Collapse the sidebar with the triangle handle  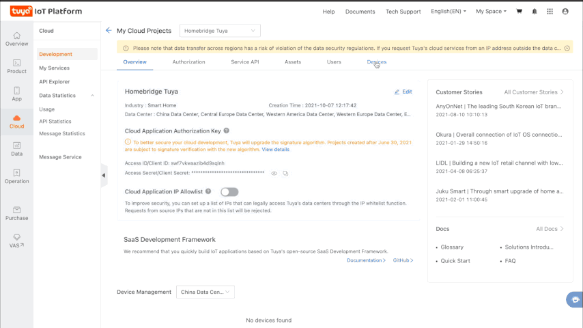104,175
